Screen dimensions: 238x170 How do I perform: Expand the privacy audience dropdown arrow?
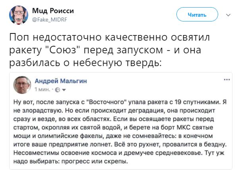point(64,90)
